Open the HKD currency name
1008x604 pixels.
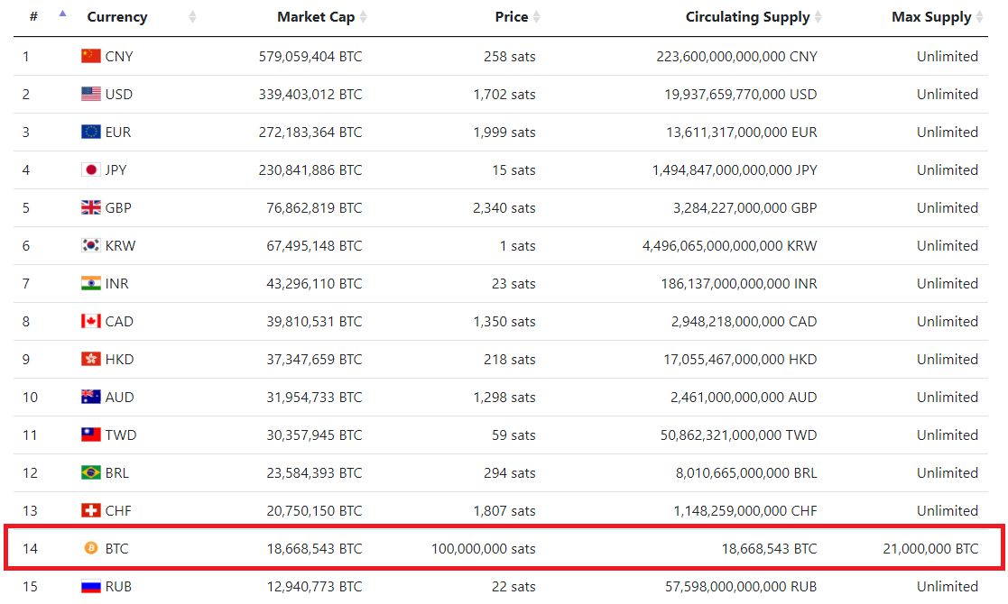[x=120, y=360]
